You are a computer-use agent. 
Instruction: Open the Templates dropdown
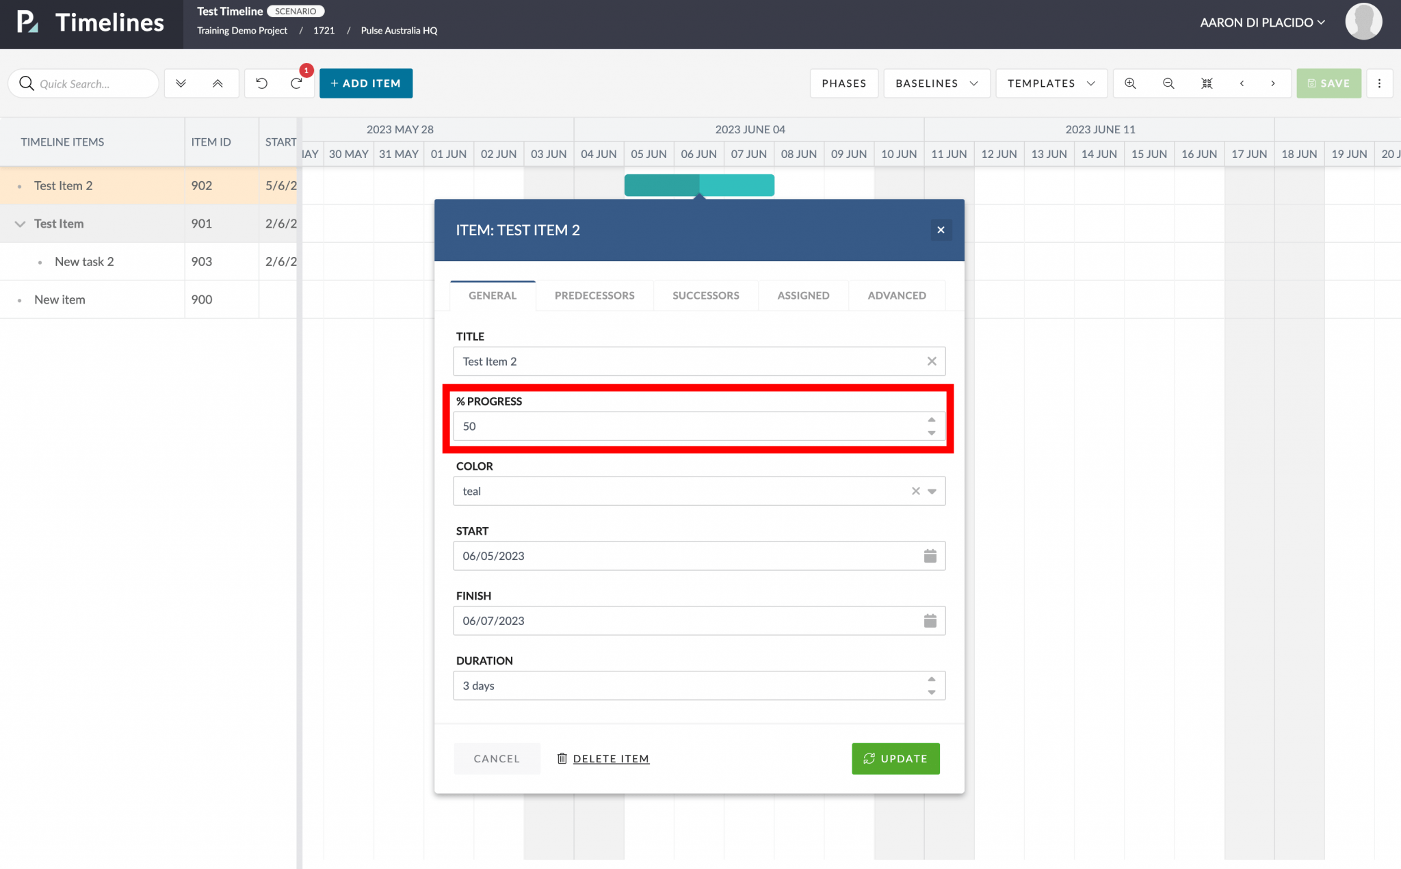(x=1051, y=83)
